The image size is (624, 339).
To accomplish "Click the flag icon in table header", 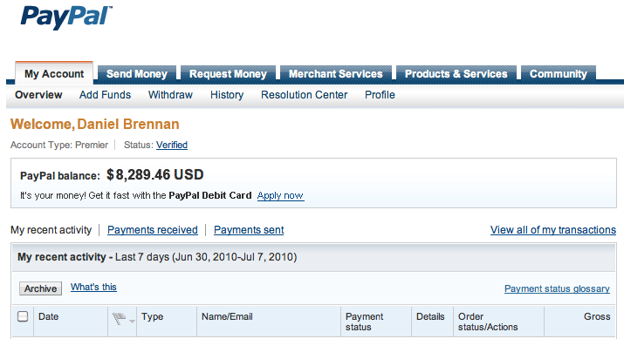I will click(x=119, y=318).
